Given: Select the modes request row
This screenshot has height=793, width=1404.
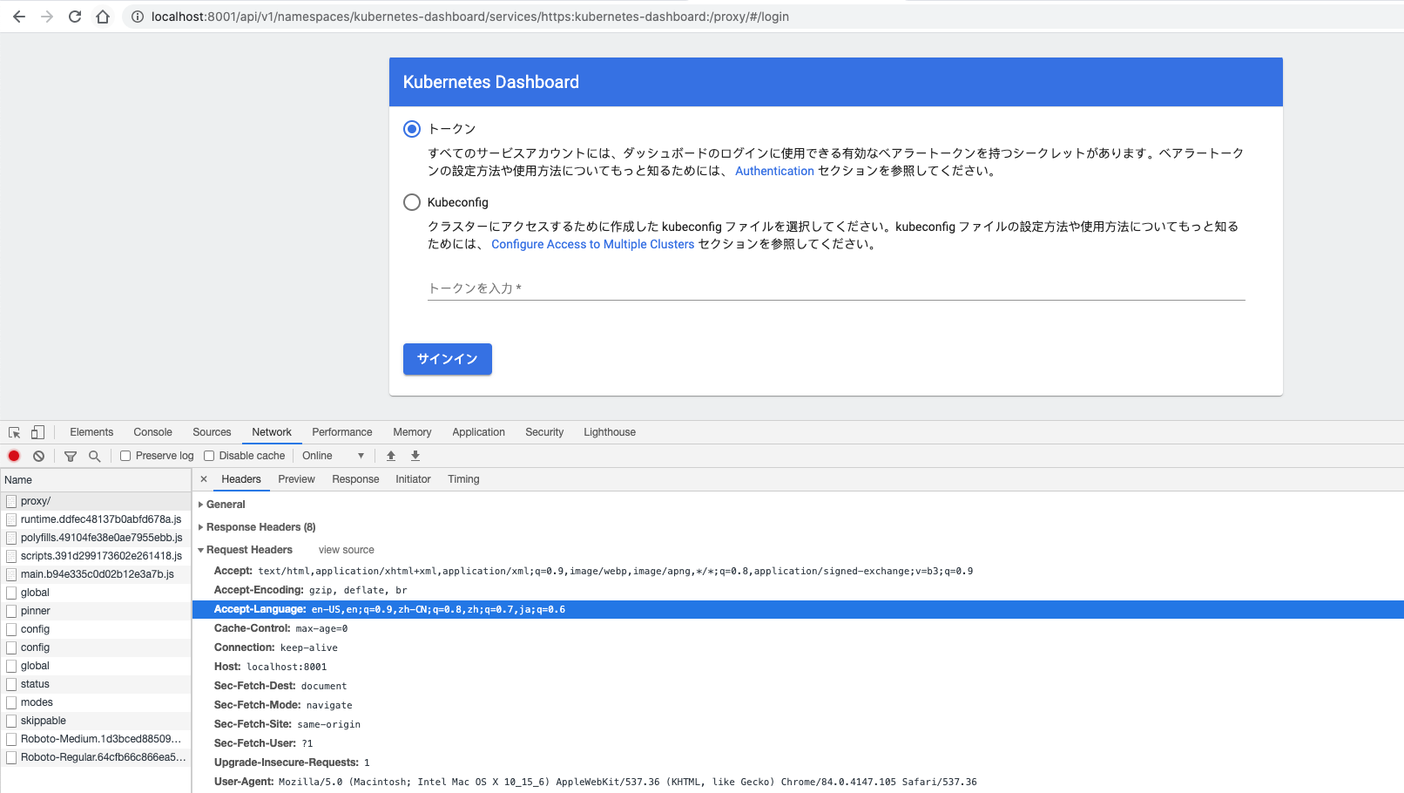Looking at the screenshot, I should pos(96,702).
